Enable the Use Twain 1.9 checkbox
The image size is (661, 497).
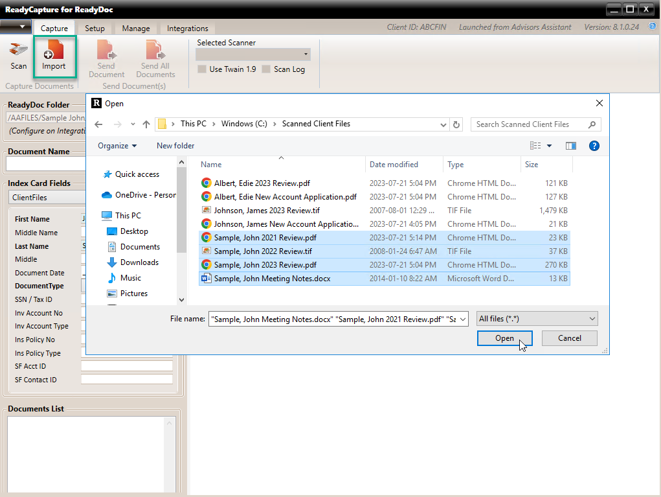[x=202, y=69]
